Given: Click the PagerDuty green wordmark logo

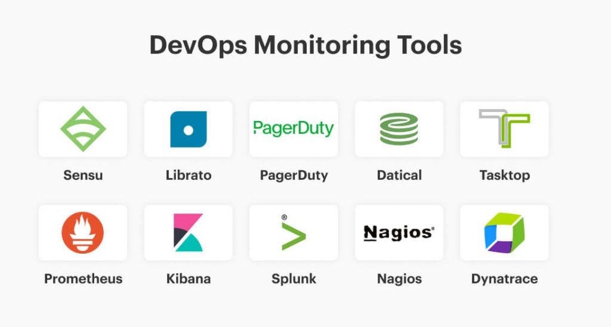Looking at the screenshot, I should tap(294, 129).
